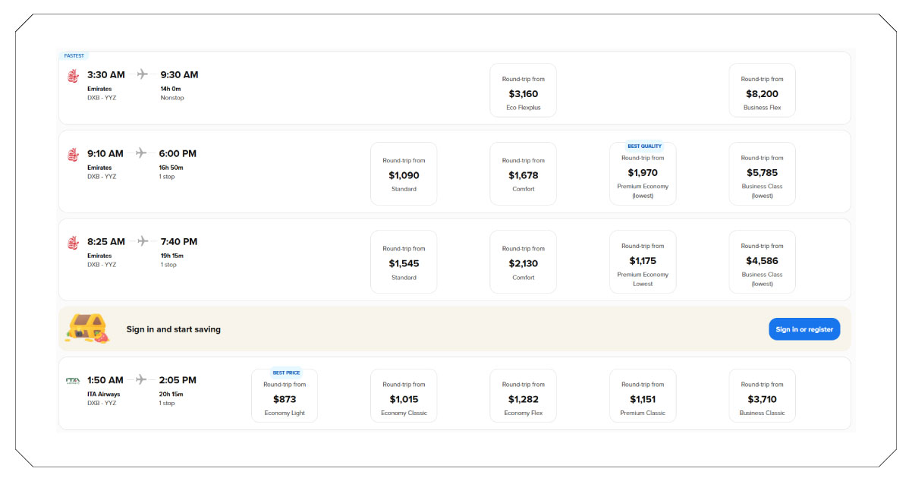Choose the $3,160 Eco Flexplus fare
The image size is (912, 481).
523,90
